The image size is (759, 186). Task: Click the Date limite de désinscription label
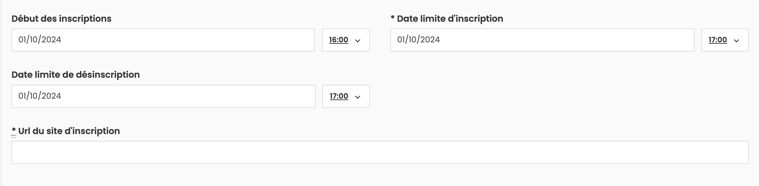pyautogui.click(x=76, y=75)
